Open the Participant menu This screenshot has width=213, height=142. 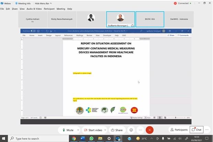coord(49,9)
